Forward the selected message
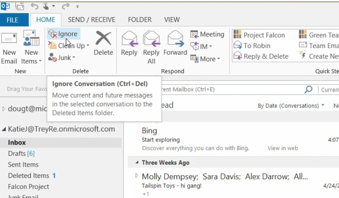 coord(175,43)
